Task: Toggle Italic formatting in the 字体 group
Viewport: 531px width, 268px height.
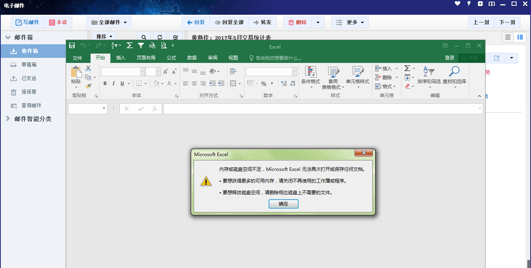Action: pos(114,84)
